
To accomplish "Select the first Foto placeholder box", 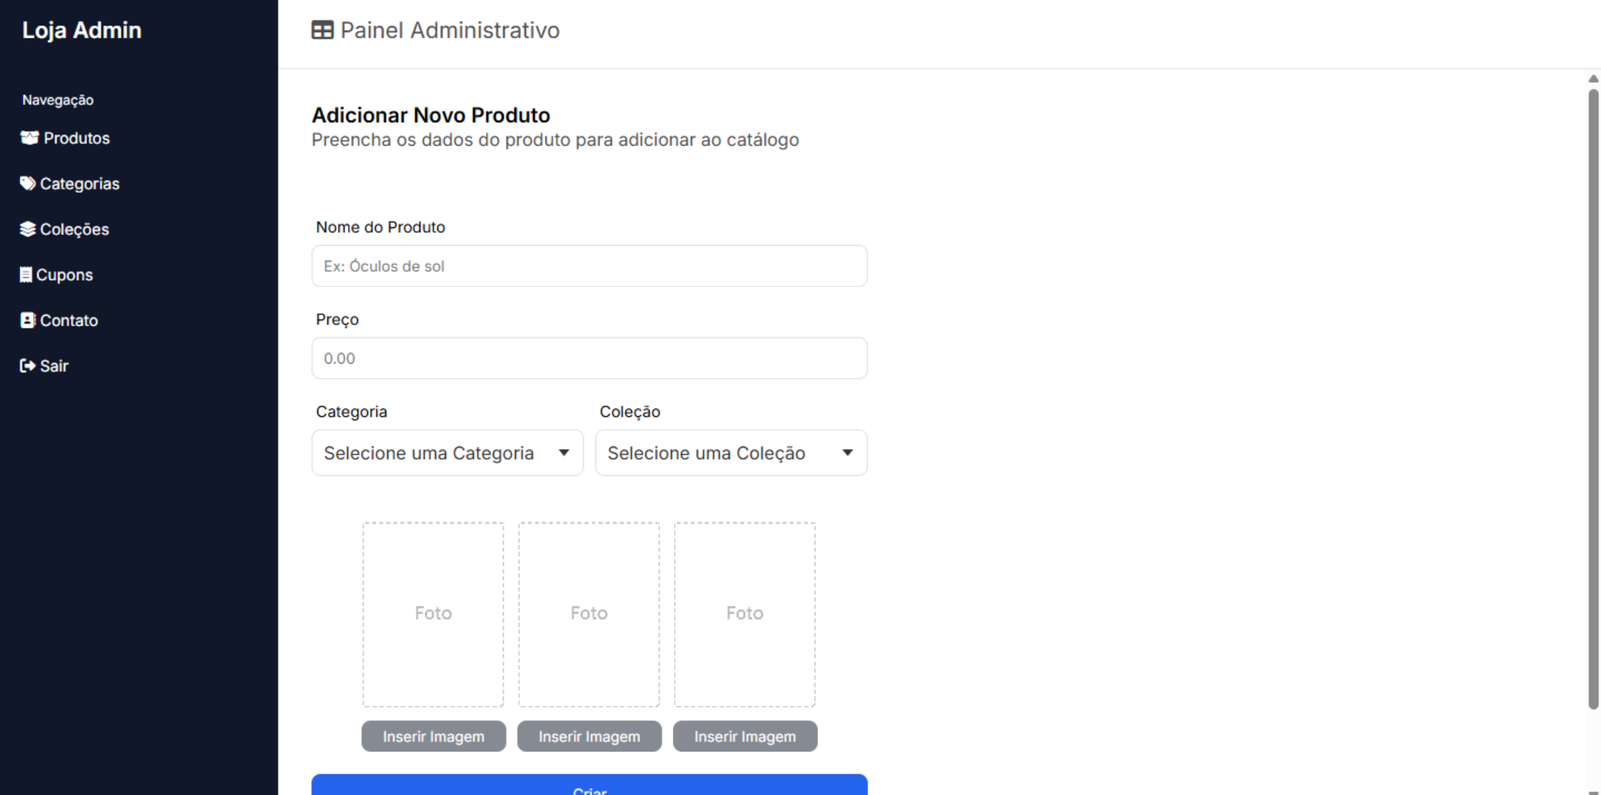I will (433, 614).
